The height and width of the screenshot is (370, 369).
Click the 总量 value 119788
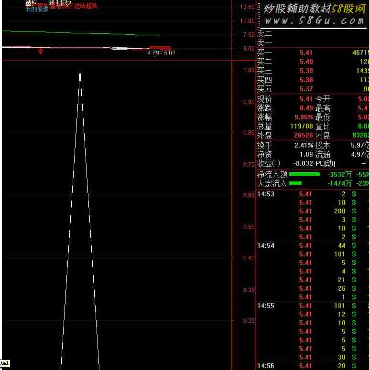[302, 126]
